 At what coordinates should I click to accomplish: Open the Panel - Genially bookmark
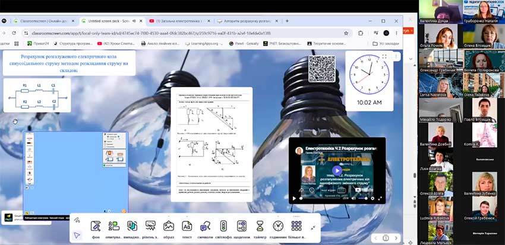click(x=244, y=44)
